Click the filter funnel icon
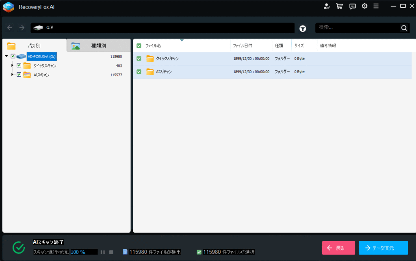Viewport: 416px width, 261px height. point(303,28)
